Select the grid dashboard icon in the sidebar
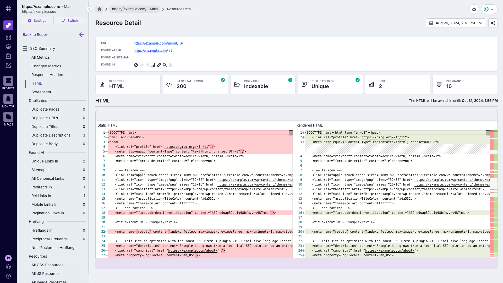503x283 pixels. point(8,37)
